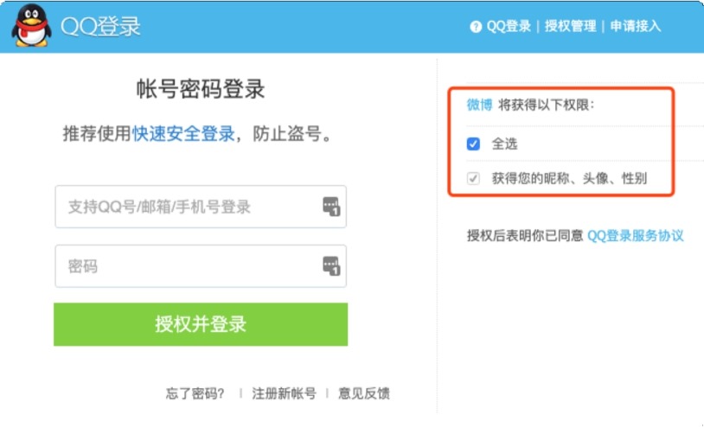Focus the QQ号/邮箱/手机号 account field

[186, 207]
